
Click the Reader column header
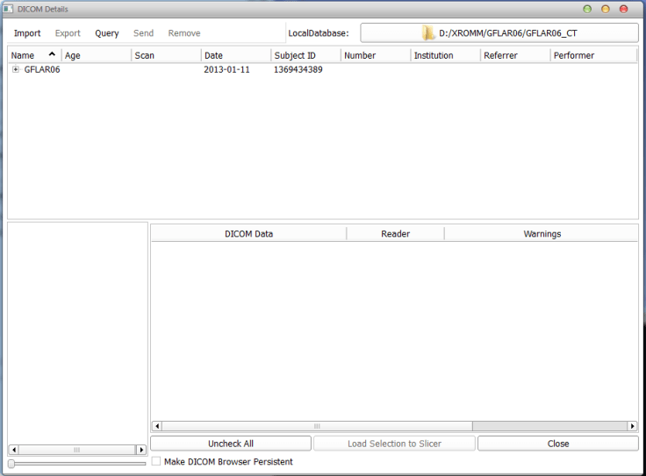point(395,234)
